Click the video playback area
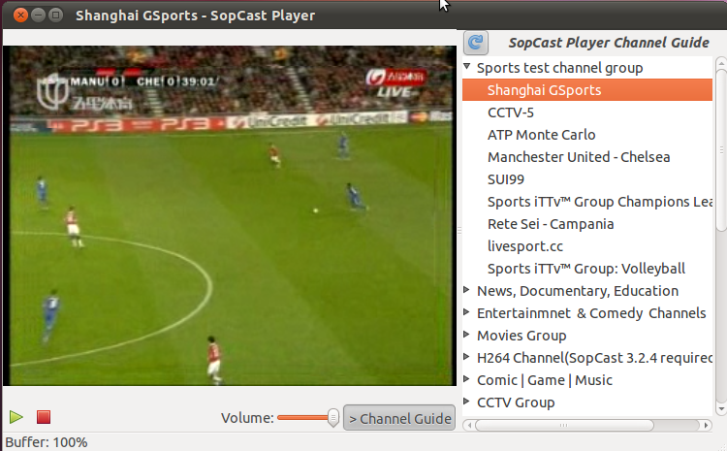Image resolution: width=727 pixels, height=451 pixels. (230, 215)
